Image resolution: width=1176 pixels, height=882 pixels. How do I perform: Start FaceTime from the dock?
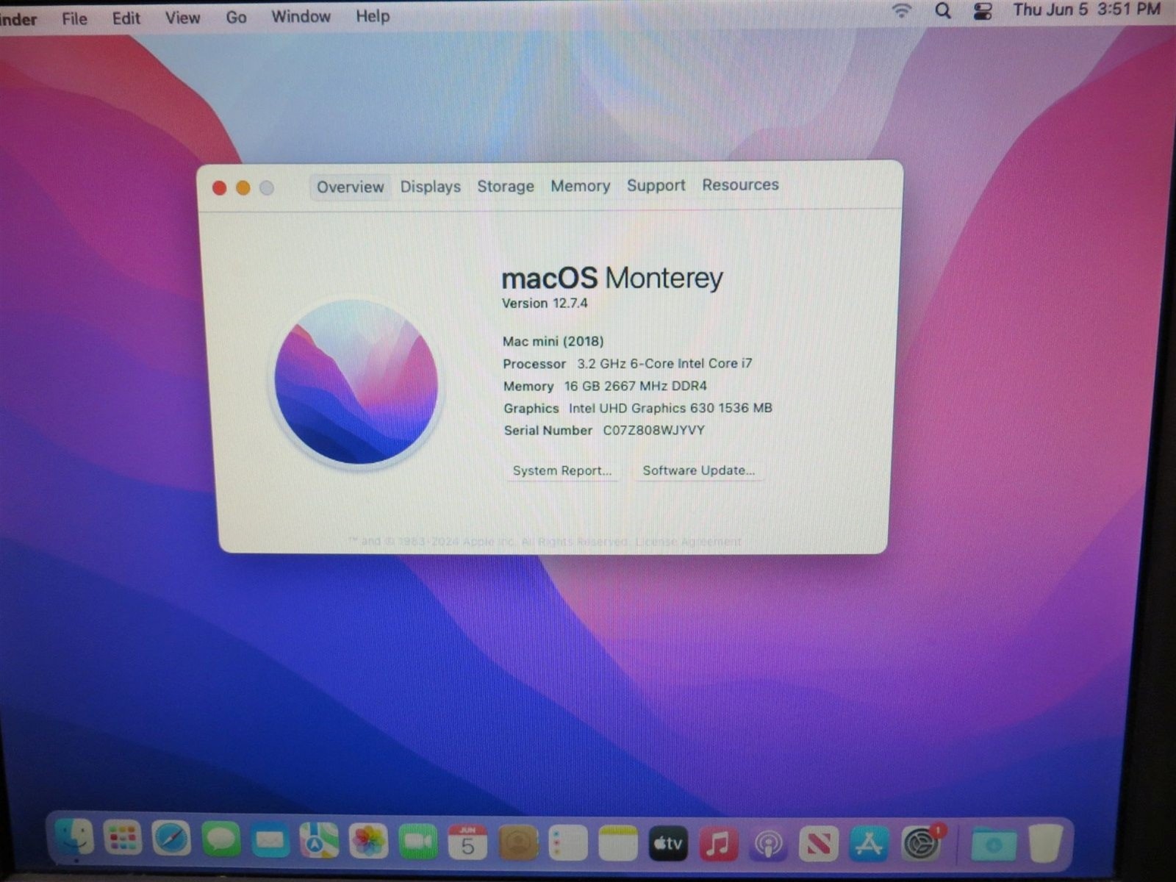tap(417, 841)
